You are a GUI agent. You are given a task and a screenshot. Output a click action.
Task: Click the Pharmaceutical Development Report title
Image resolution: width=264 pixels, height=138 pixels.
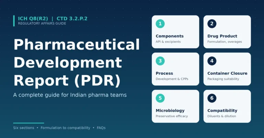point(77,63)
